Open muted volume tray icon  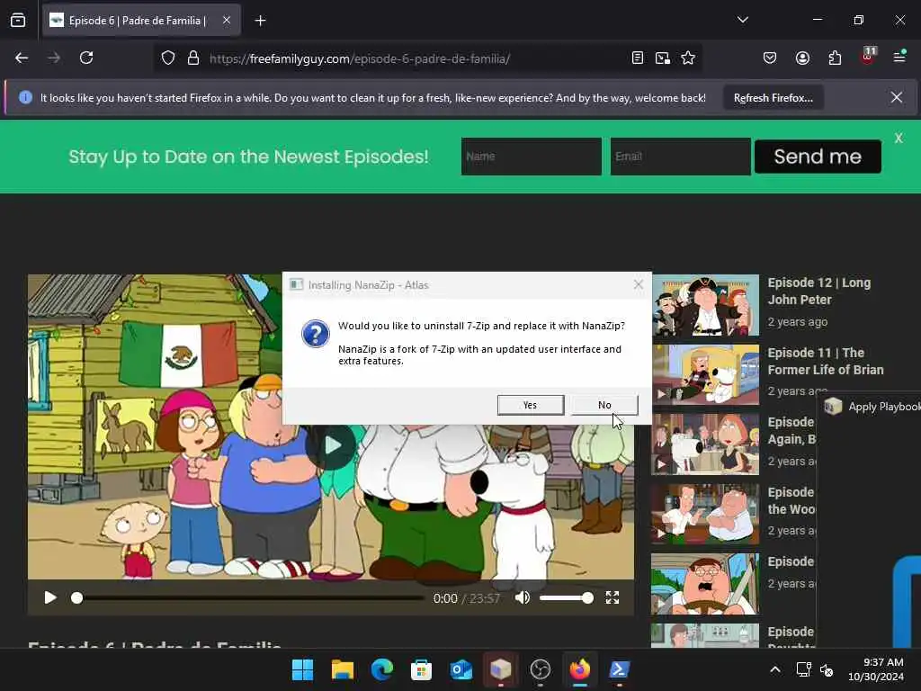point(827,669)
